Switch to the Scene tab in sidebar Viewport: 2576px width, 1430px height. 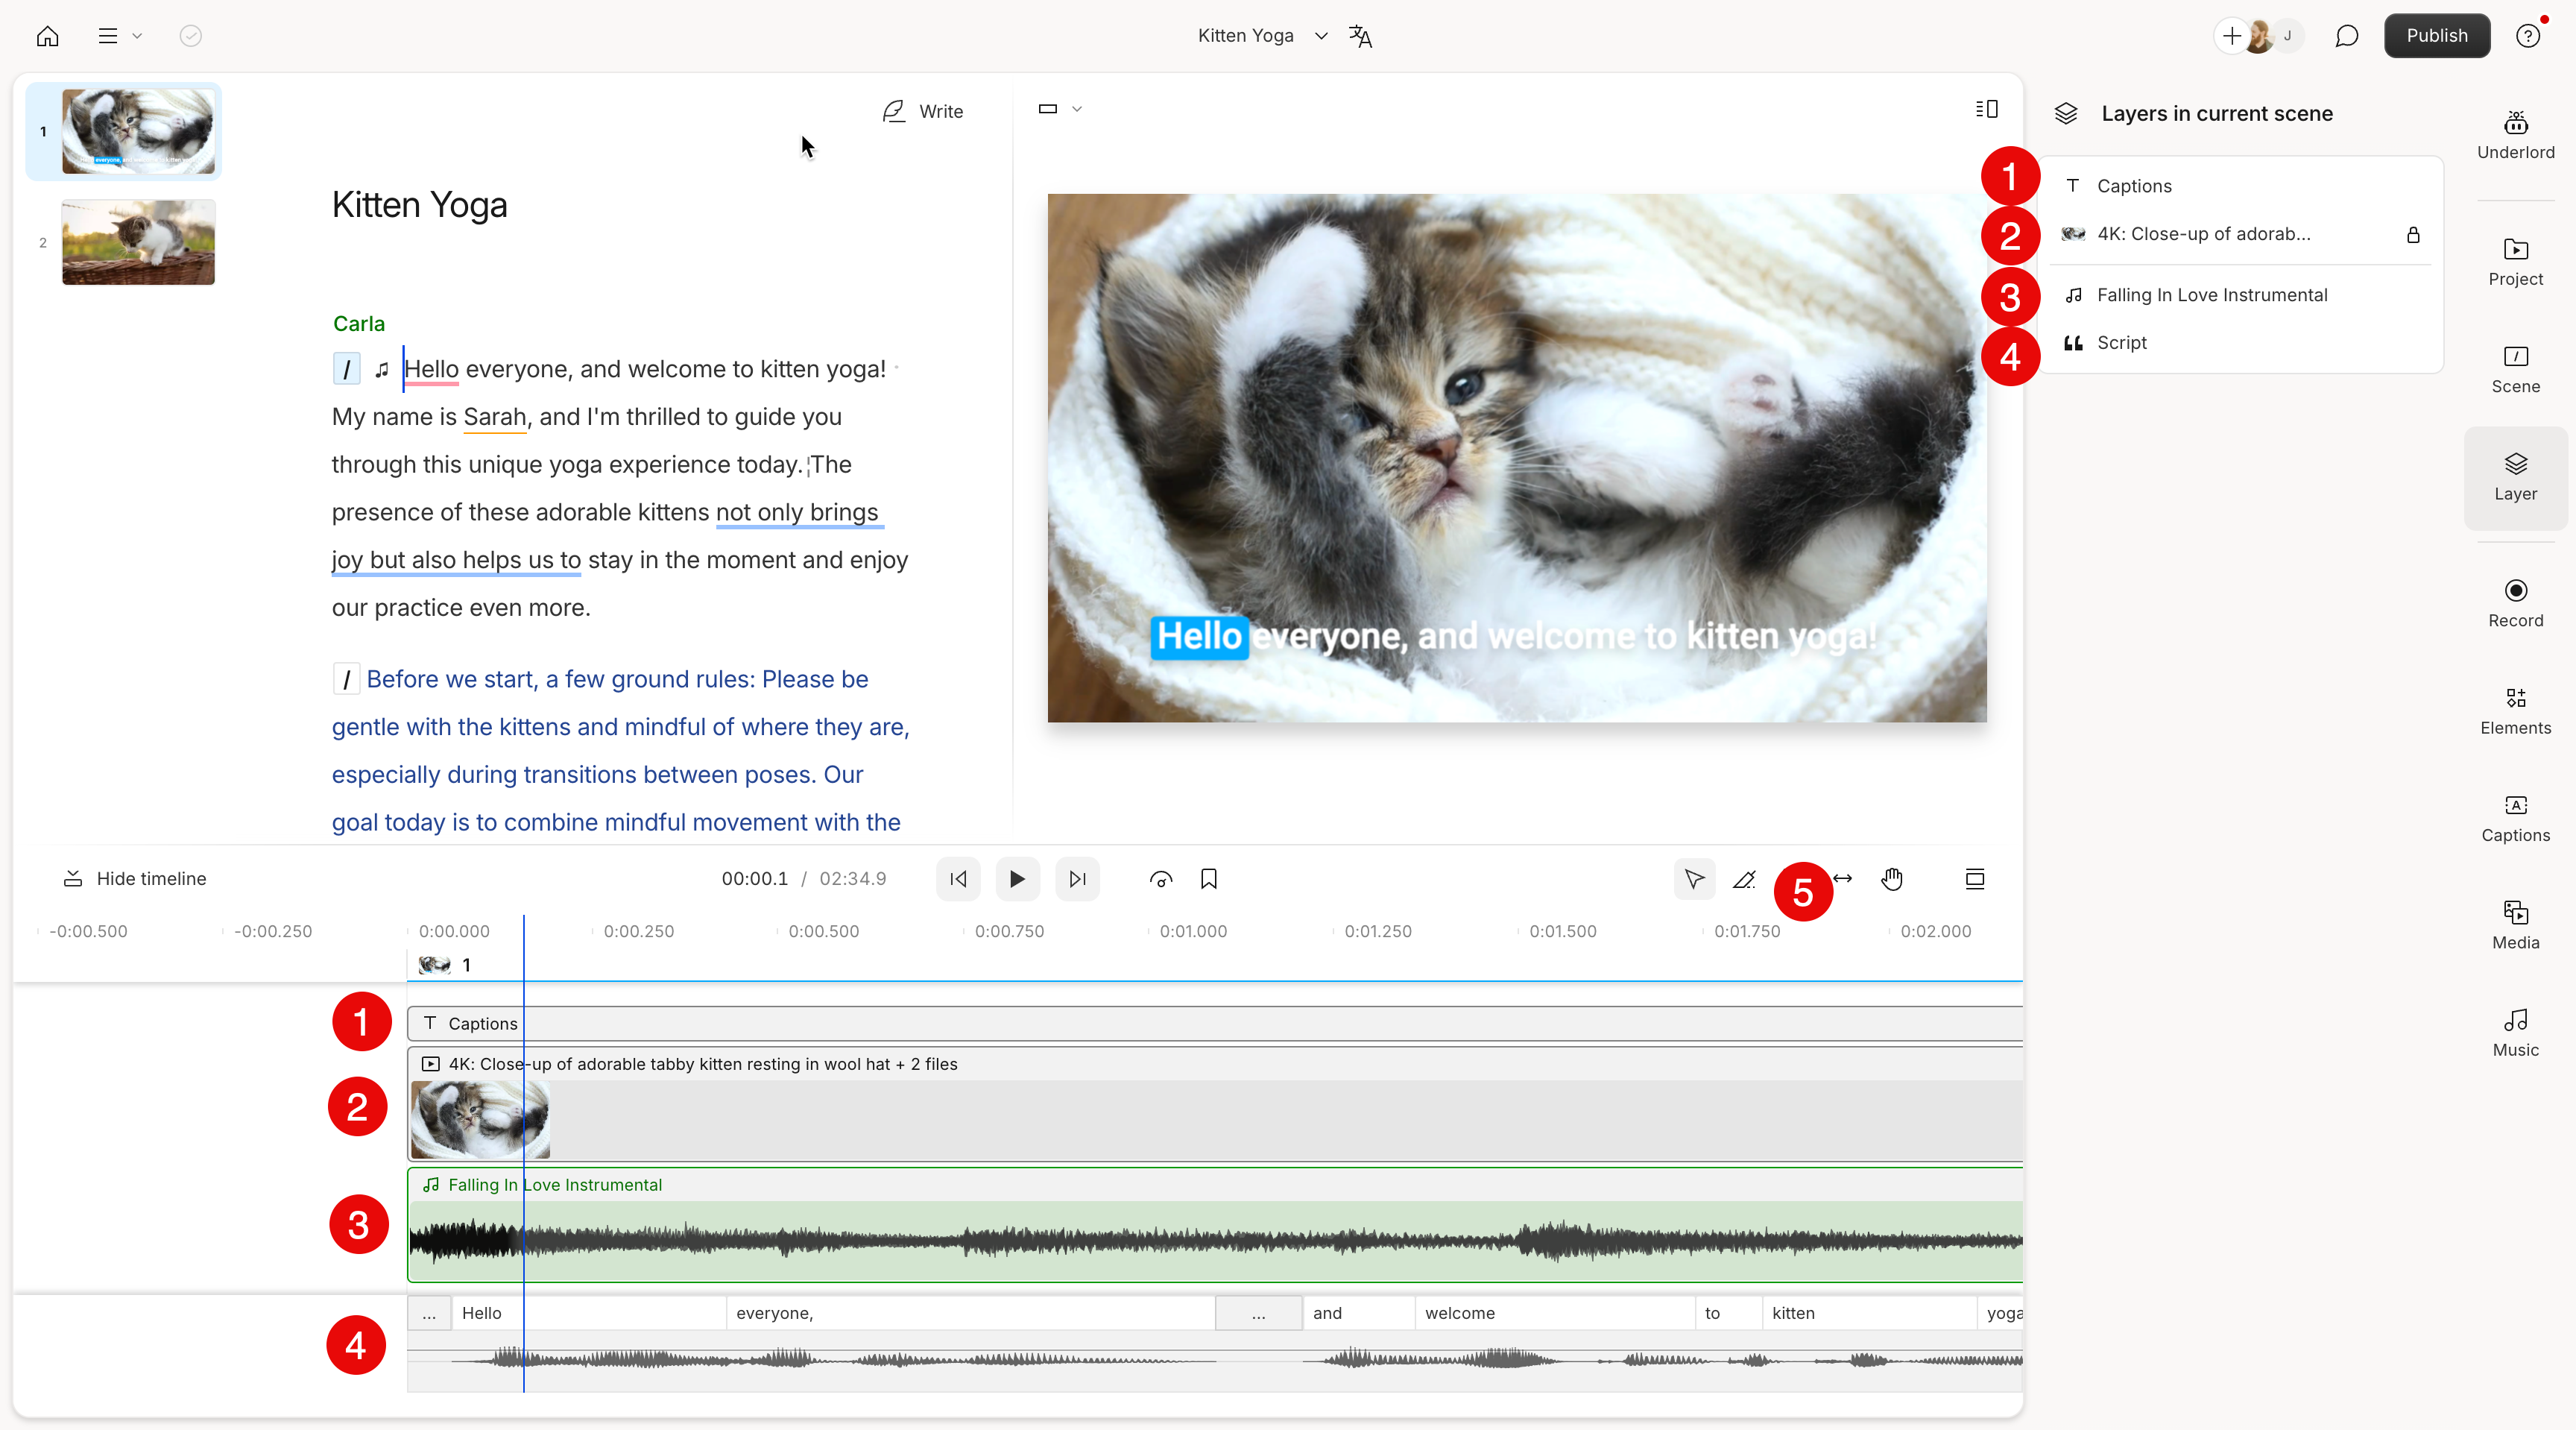pyautogui.click(x=2514, y=369)
